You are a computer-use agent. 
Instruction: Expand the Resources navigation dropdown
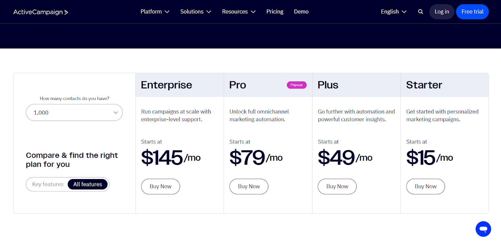[238, 12]
